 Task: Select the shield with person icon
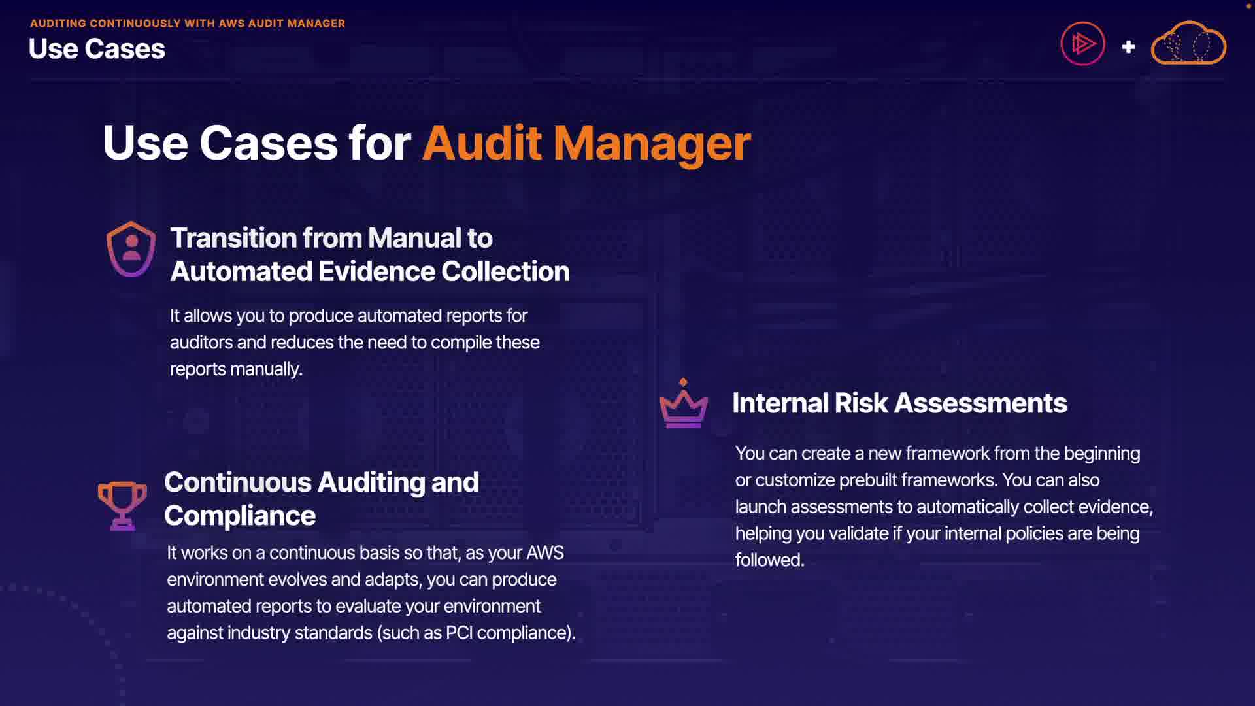point(131,249)
